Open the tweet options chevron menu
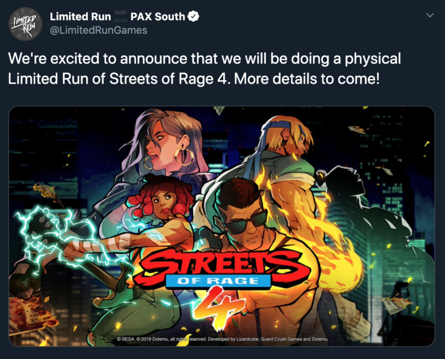This screenshot has width=445, height=359. pyautogui.click(x=428, y=15)
